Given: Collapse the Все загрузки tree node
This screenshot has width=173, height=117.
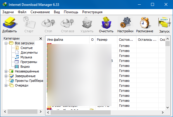Looking at the screenshot, I should click(x=6, y=43).
